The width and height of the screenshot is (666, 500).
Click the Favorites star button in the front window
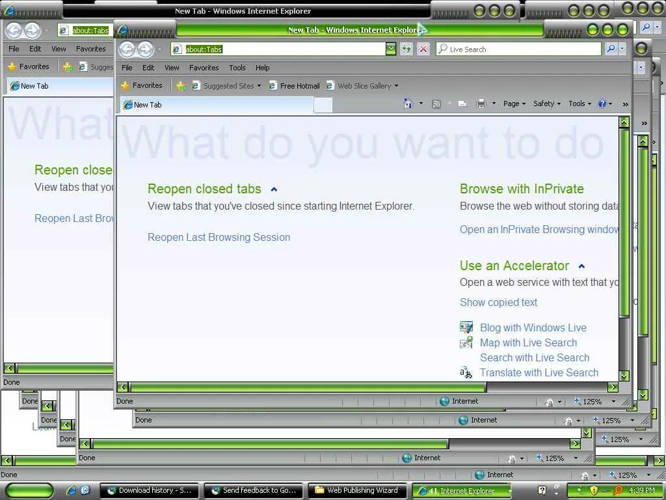click(x=141, y=85)
